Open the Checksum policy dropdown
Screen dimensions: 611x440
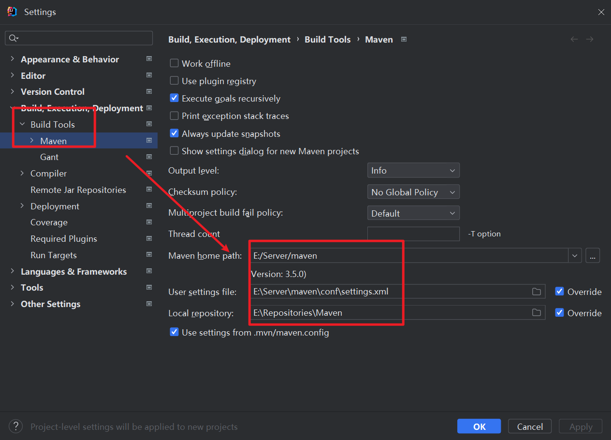pos(413,192)
